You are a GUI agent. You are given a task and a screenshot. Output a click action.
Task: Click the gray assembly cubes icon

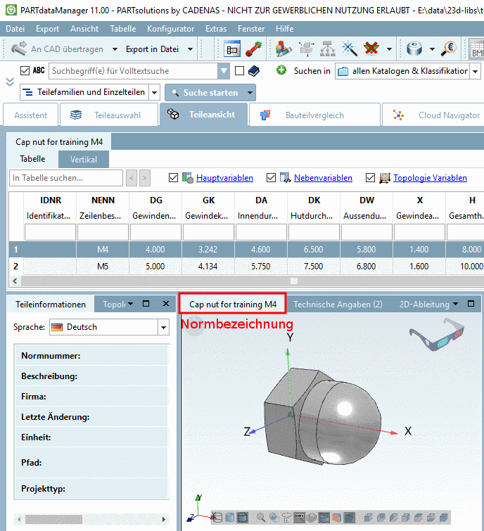(x=307, y=49)
